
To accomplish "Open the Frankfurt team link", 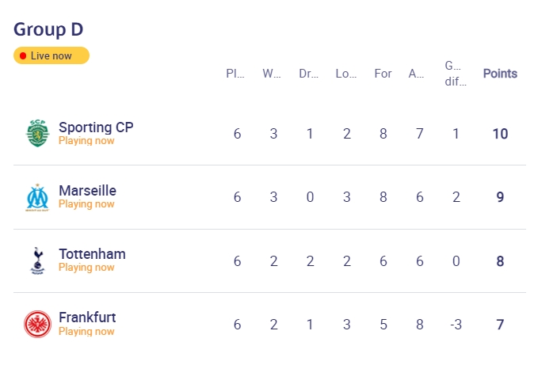I will click(x=87, y=317).
